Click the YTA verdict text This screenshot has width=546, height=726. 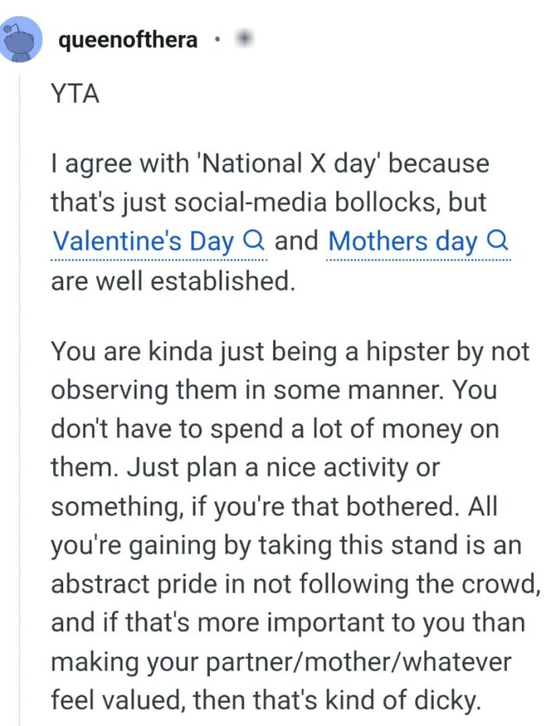(x=75, y=97)
